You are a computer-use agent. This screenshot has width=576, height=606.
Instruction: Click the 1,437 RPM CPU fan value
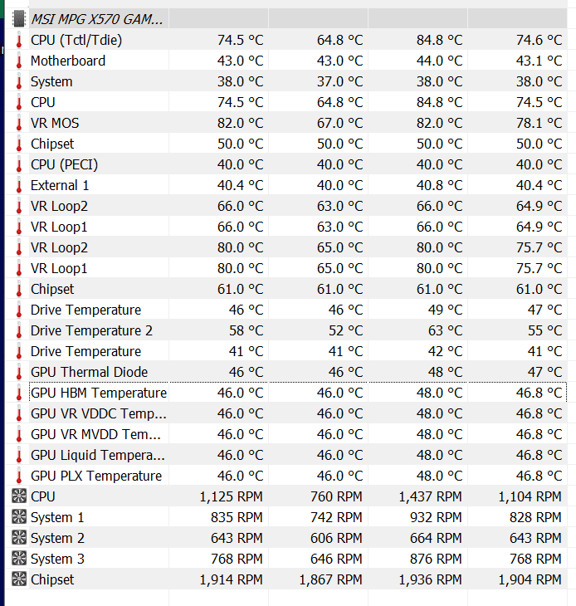430,496
